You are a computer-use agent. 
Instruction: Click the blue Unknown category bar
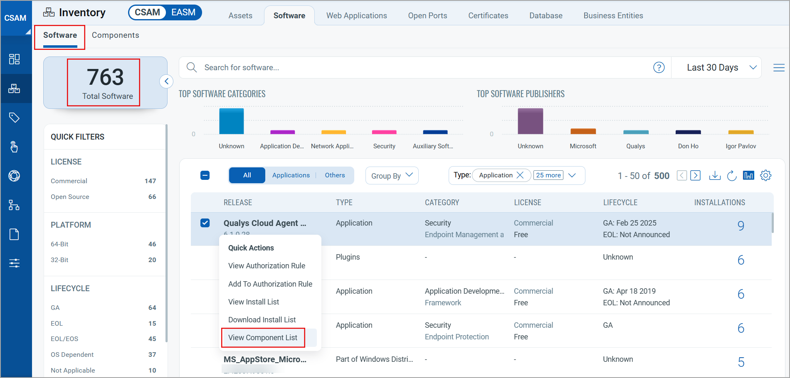tap(231, 121)
